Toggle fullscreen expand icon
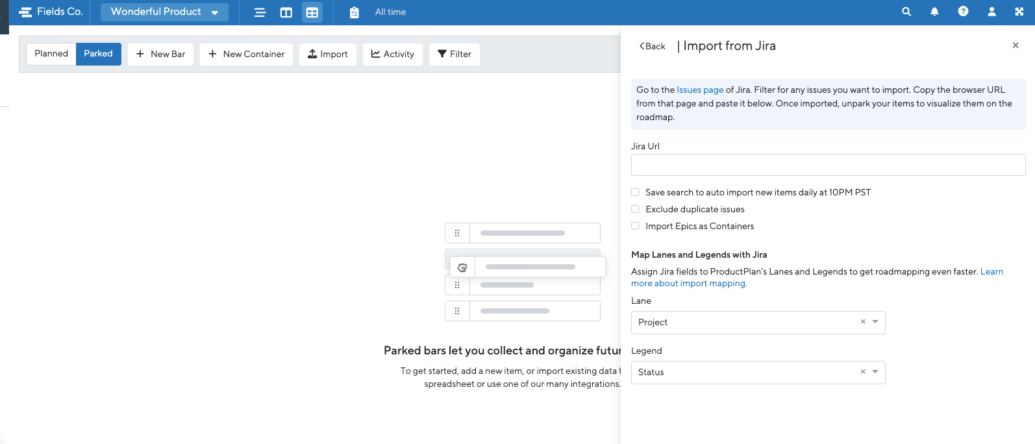1035x444 pixels. click(1019, 12)
